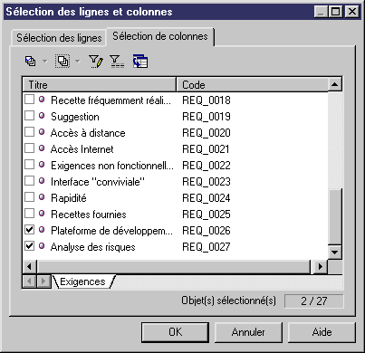Confirm with the OK button

point(175,332)
